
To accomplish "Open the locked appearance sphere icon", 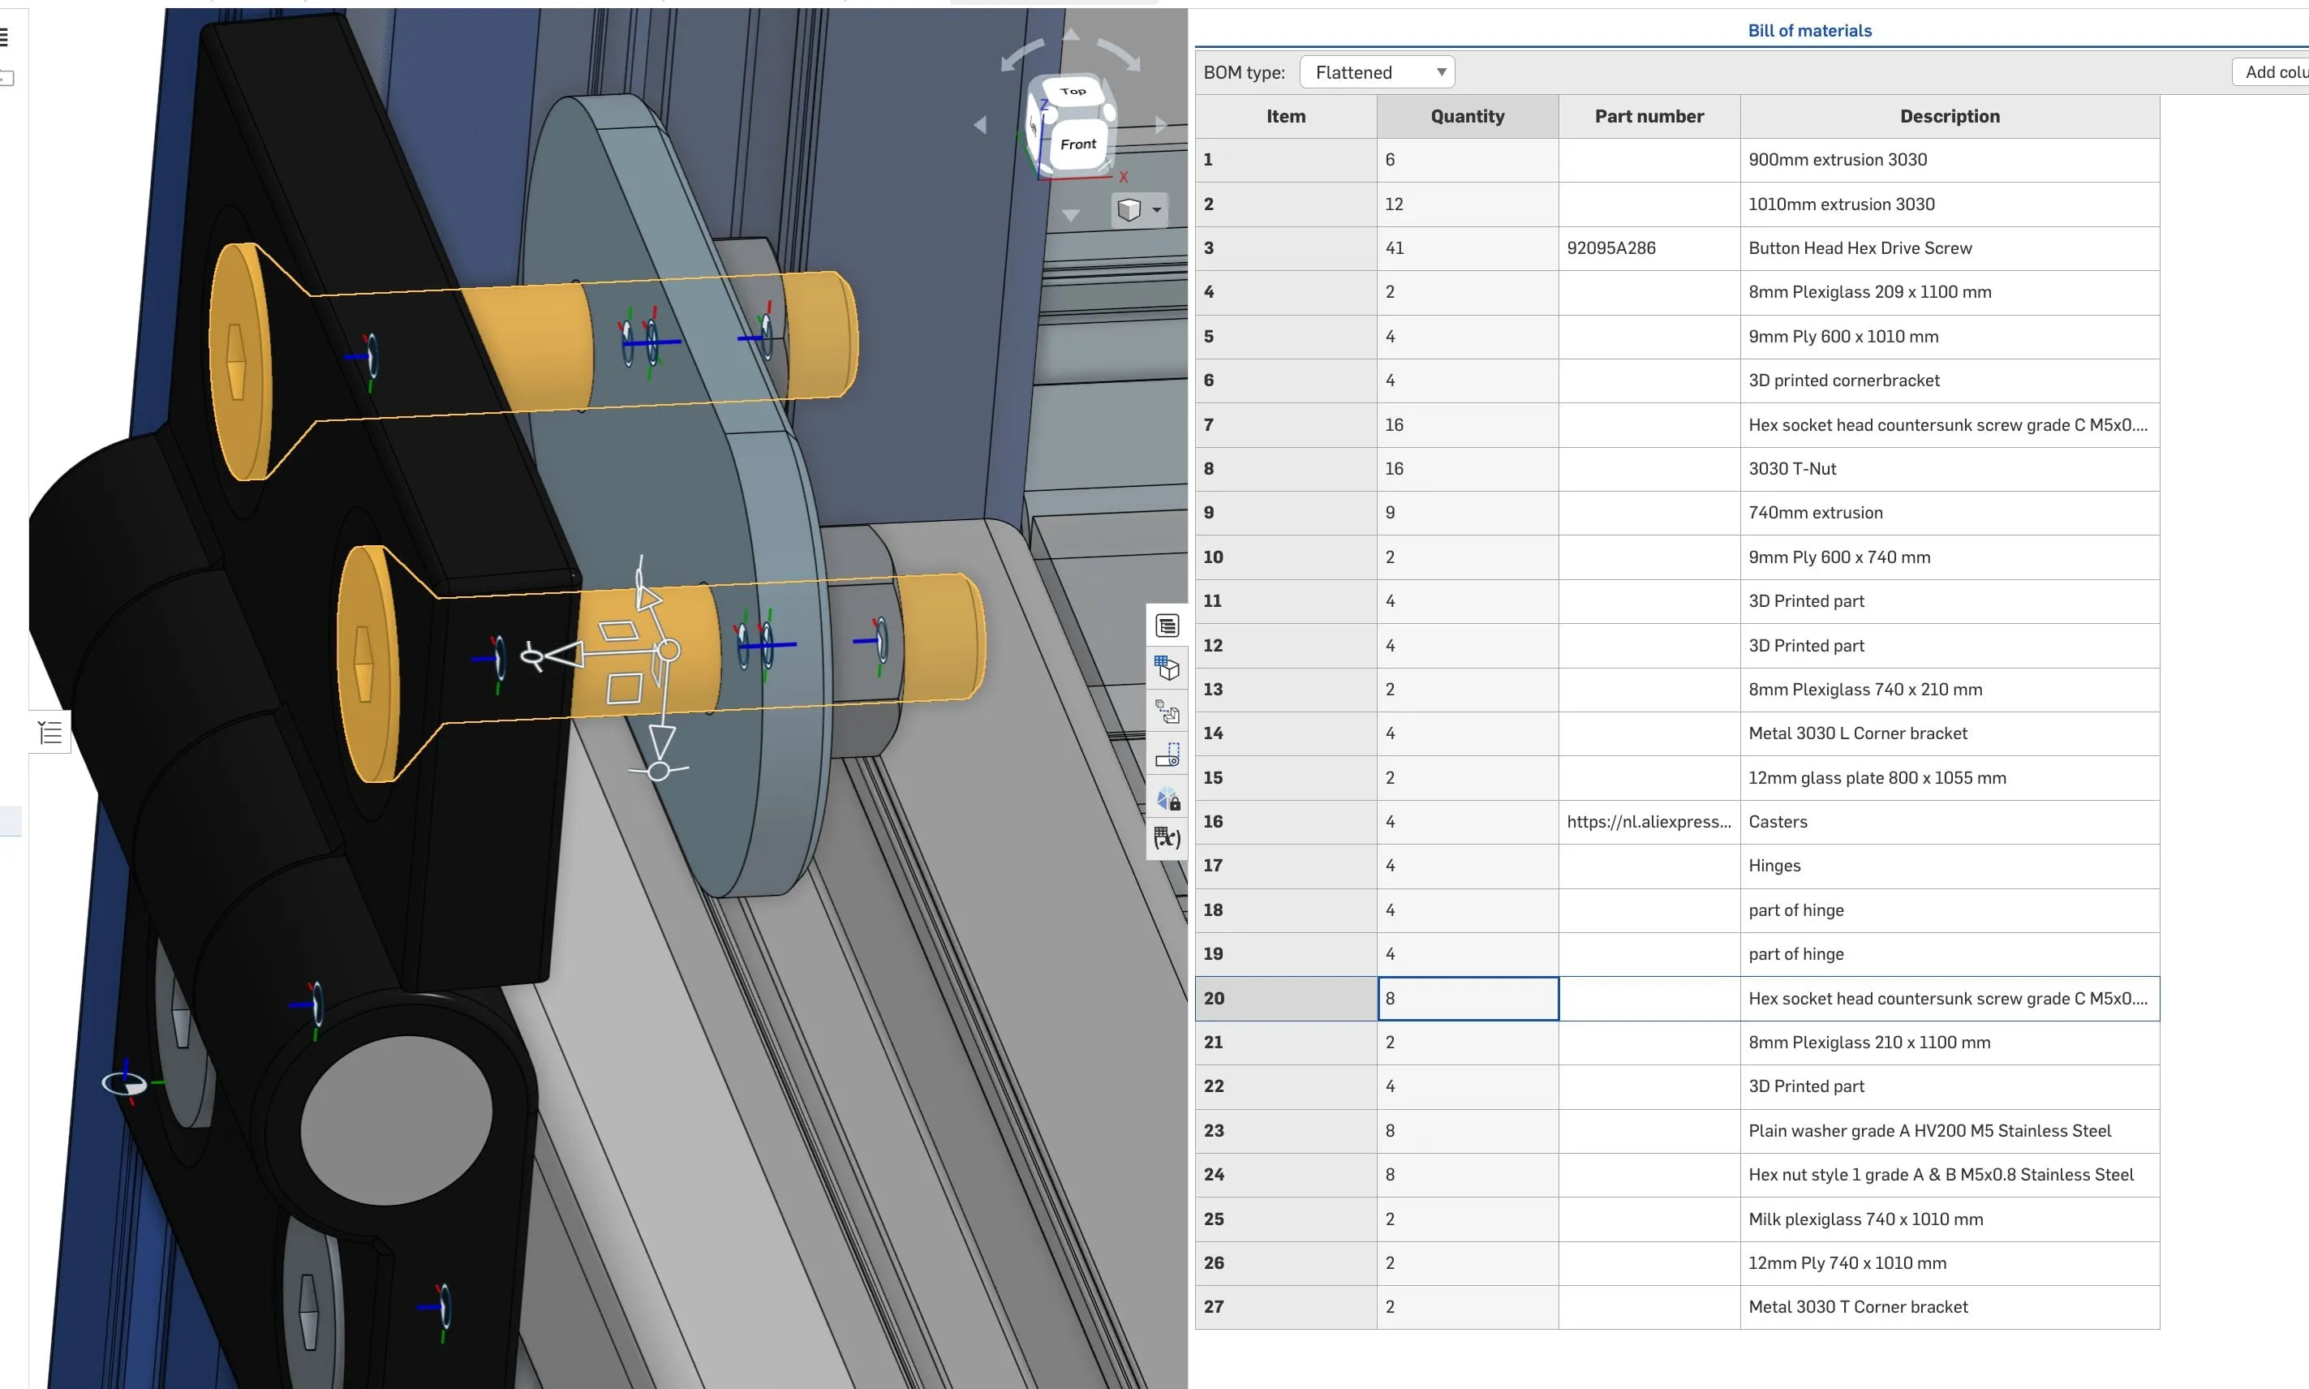I will (1167, 798).
